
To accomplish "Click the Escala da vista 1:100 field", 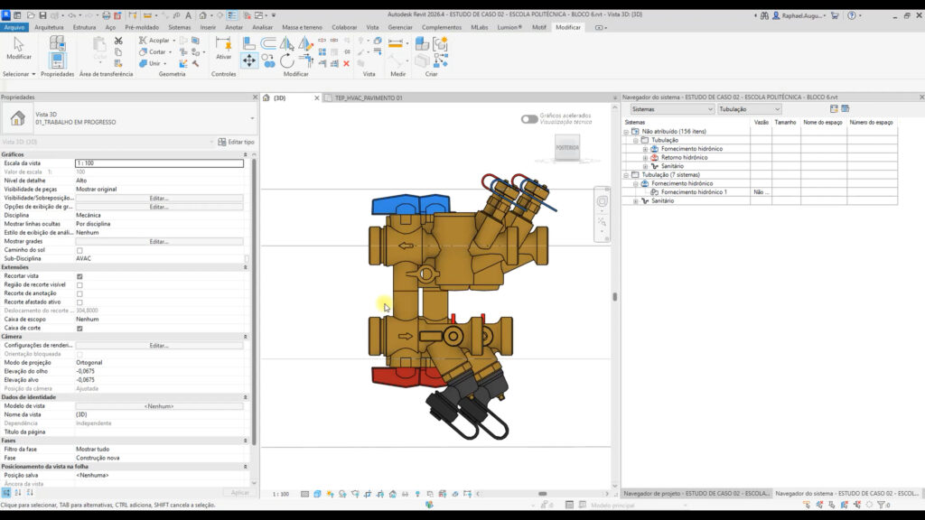I will [159, 163].
